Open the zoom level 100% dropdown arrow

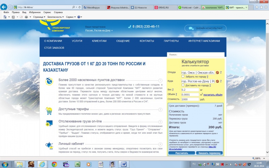264,158
